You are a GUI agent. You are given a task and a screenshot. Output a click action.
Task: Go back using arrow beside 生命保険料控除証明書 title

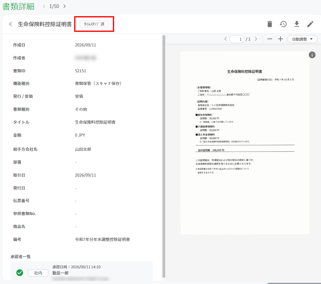tap(11, 24)
